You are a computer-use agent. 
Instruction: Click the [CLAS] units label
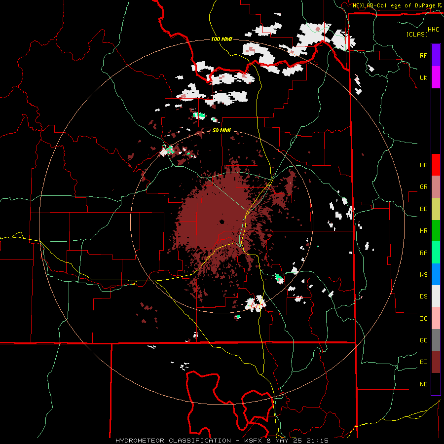tap(417, 34)
